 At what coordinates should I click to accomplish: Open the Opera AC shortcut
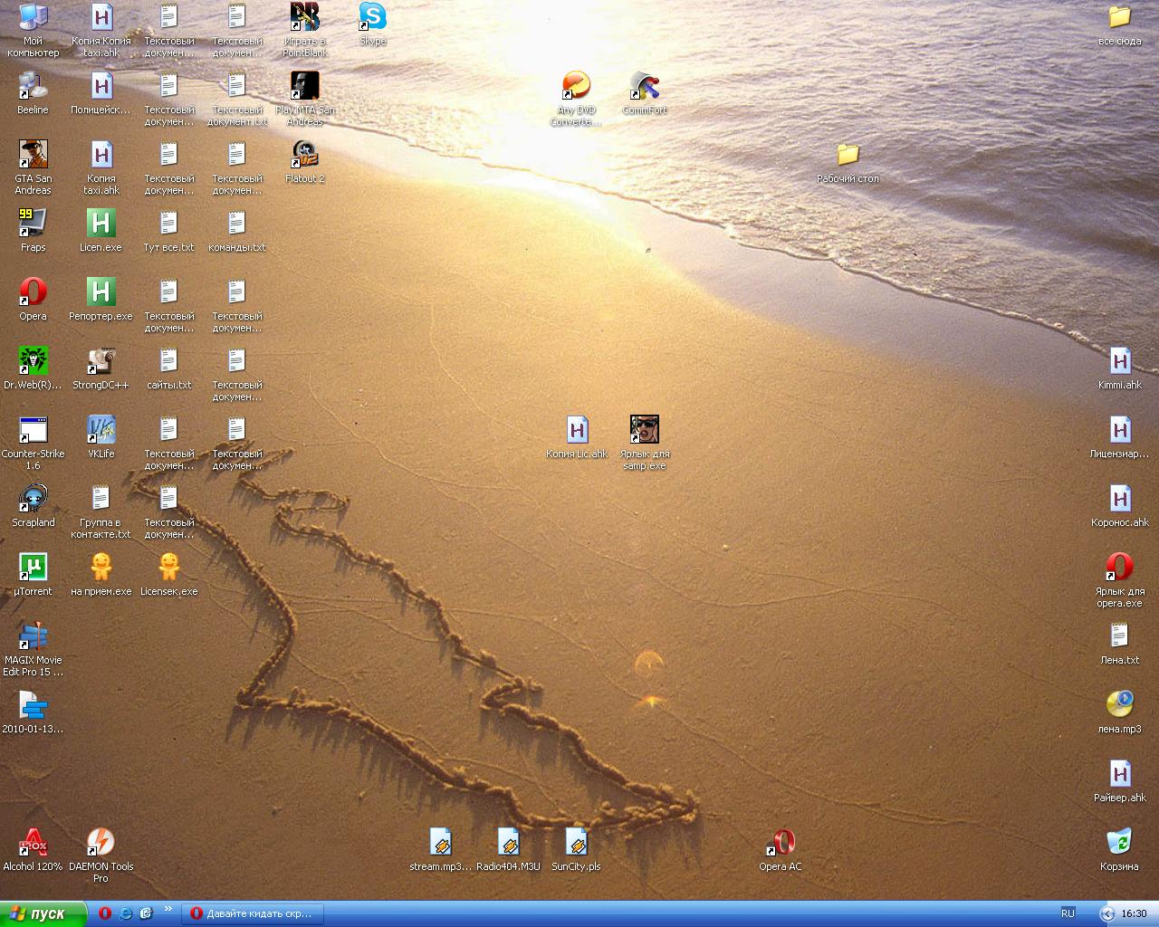coord(781,850)
